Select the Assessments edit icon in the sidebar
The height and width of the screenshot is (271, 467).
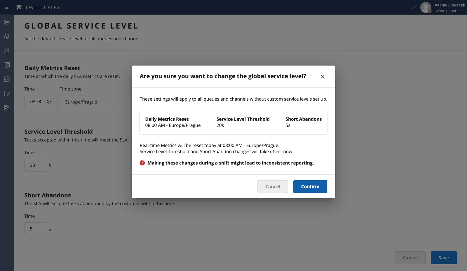coord(7,108)
